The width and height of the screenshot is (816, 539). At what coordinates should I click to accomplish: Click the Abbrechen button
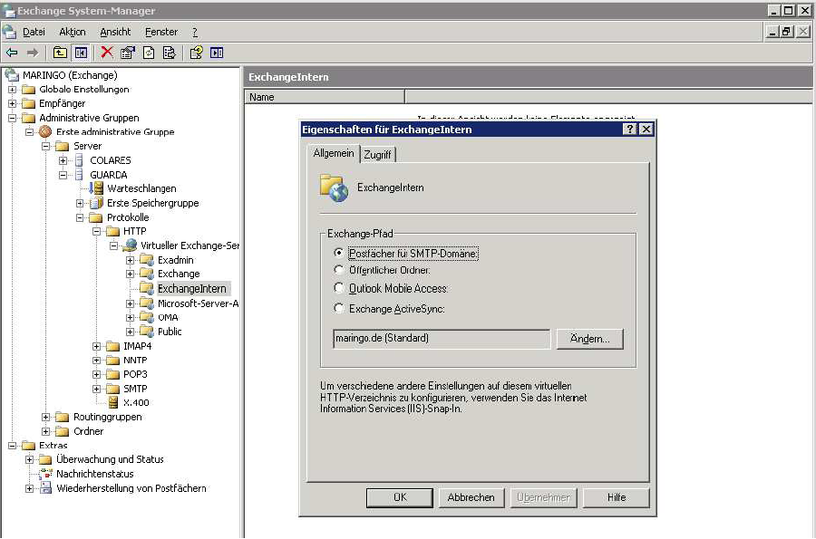[471, 497]
